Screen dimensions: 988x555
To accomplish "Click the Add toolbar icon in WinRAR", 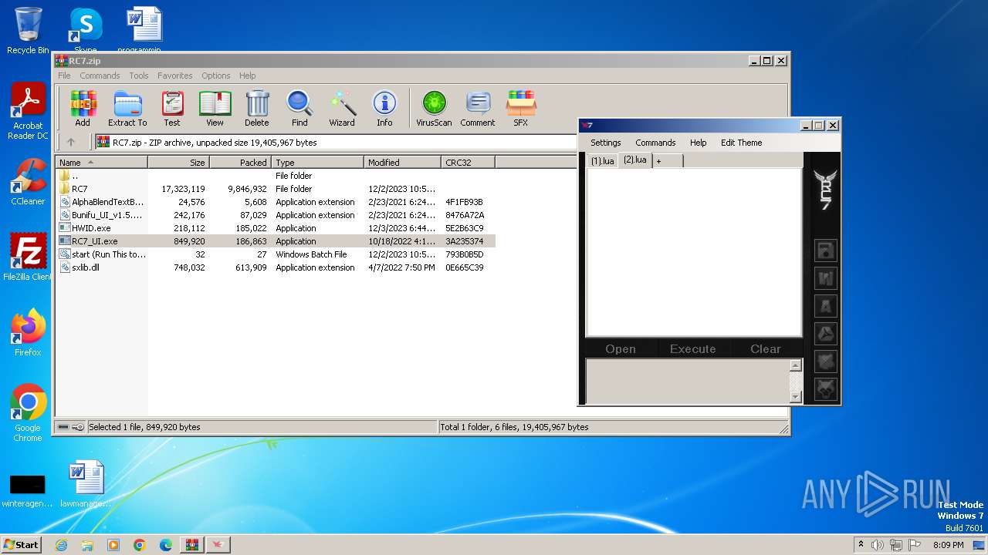I will (83, 108).
